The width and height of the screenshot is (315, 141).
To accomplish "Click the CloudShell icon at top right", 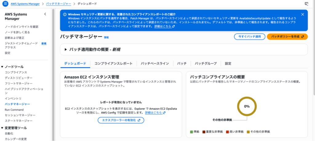I will (x=306, y=4).
